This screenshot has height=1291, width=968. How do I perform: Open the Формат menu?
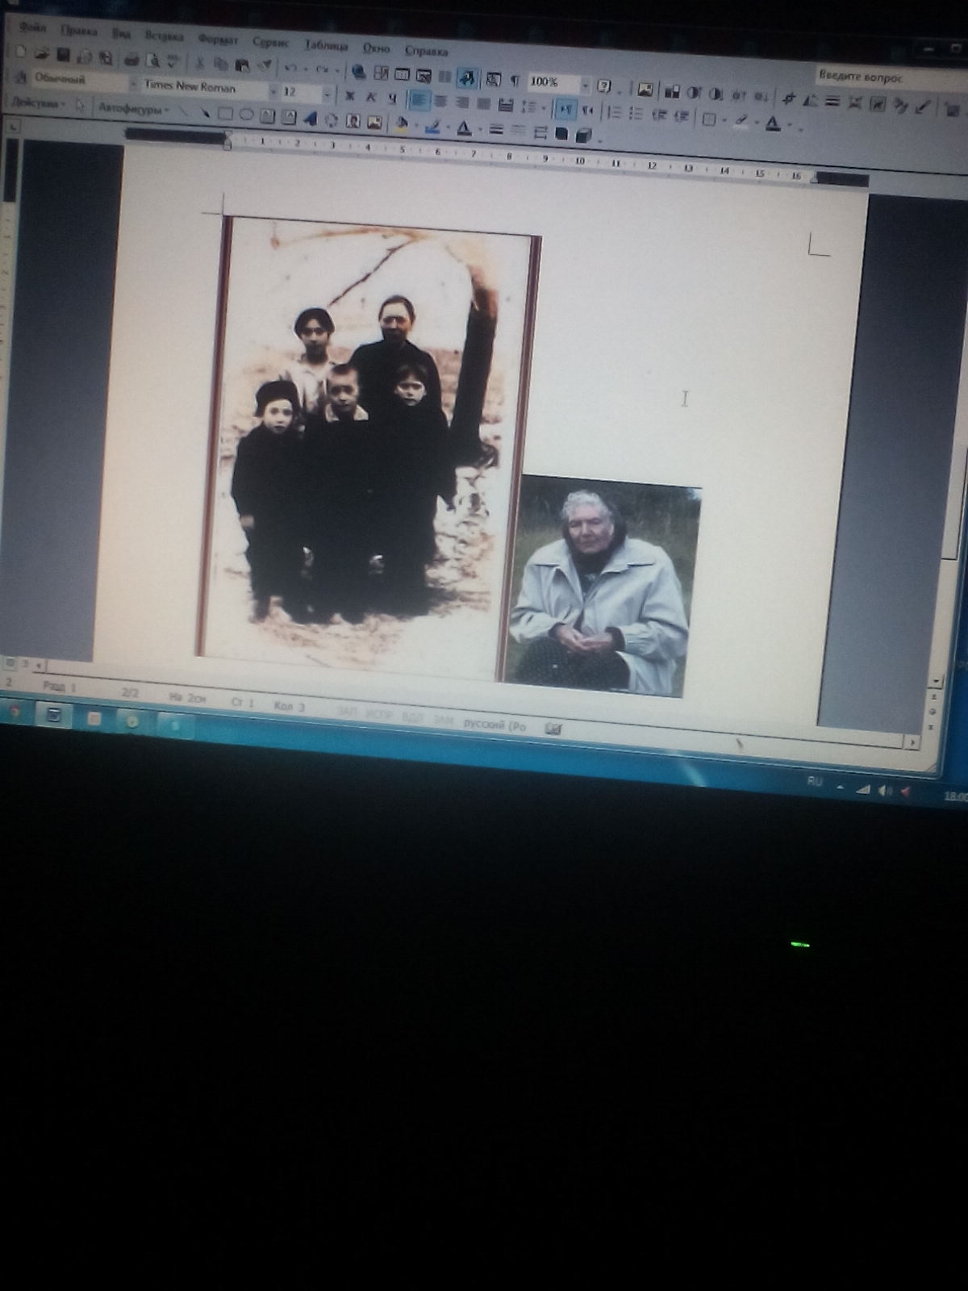point(217,40)
